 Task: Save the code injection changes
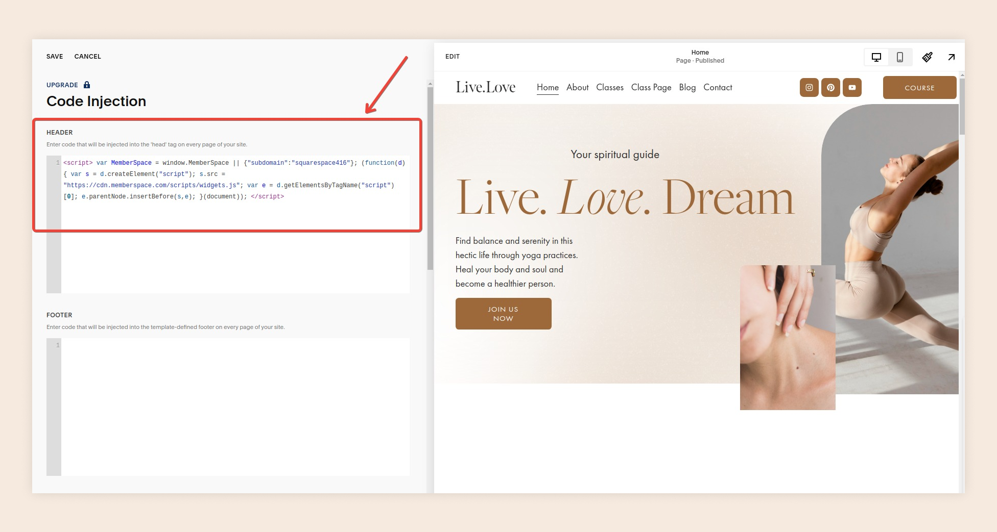[55, 57]
